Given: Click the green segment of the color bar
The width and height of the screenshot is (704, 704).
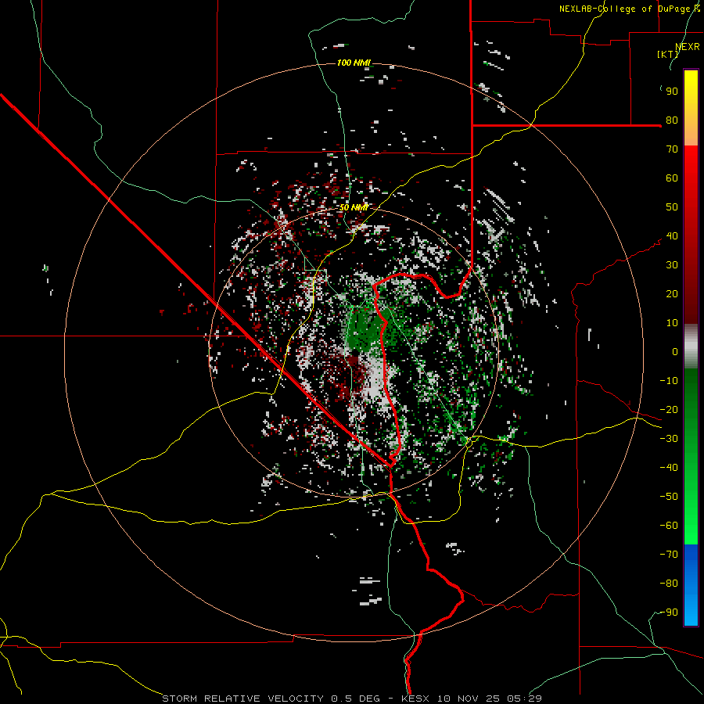Looking at the screenshot, I should [691, 456].
